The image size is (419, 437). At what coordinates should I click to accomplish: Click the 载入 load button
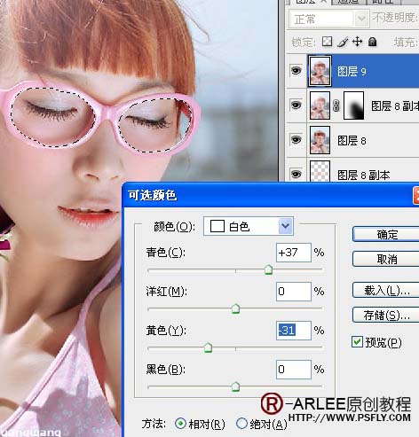tap(385, 291)
